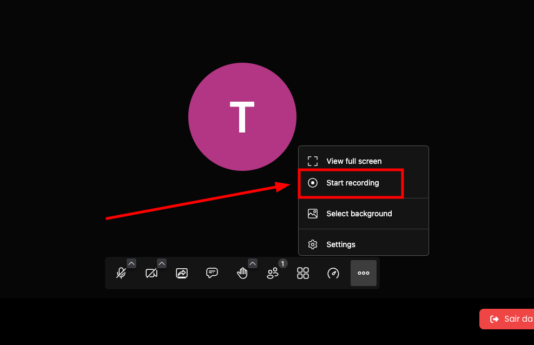Click the red Sair da button
The width and height of the screenshot is (534, 345).
(x=507, y=319)
